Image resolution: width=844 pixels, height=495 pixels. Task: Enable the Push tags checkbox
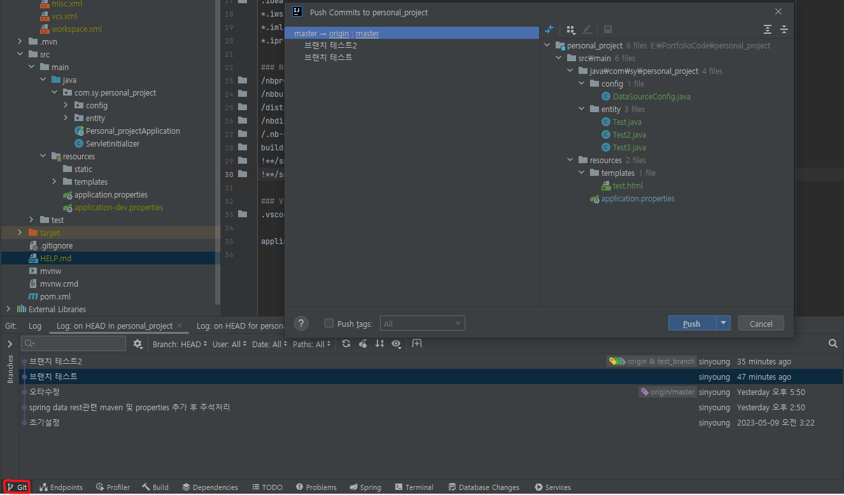click(329, 324)
